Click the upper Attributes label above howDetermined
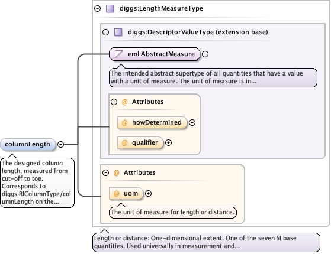 point(148,102)
